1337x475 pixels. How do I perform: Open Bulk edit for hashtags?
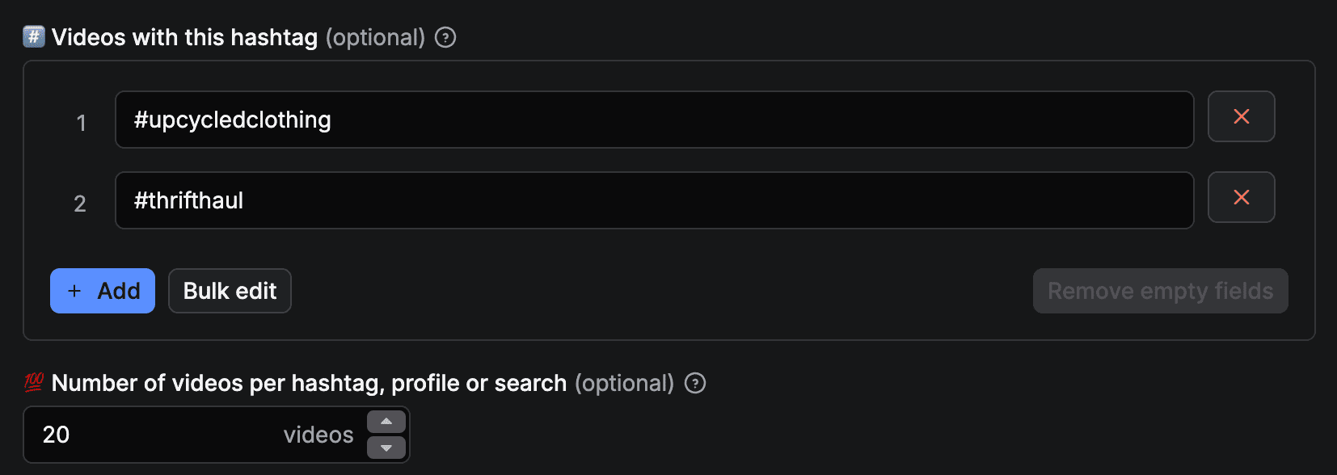[x=229, y=291]
